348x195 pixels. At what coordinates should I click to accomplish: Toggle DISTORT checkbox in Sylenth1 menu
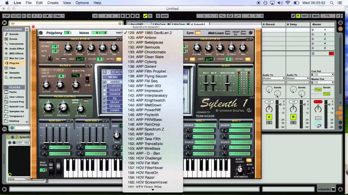[104, 86]
